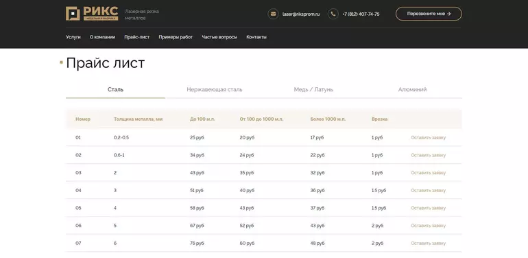Screen dimensions: 528x258
Task: Click the phone handset icon
Action: click(x=333, y=14)
